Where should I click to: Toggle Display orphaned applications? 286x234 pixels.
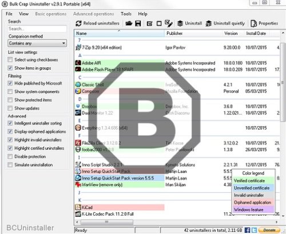tap(10, 132)
